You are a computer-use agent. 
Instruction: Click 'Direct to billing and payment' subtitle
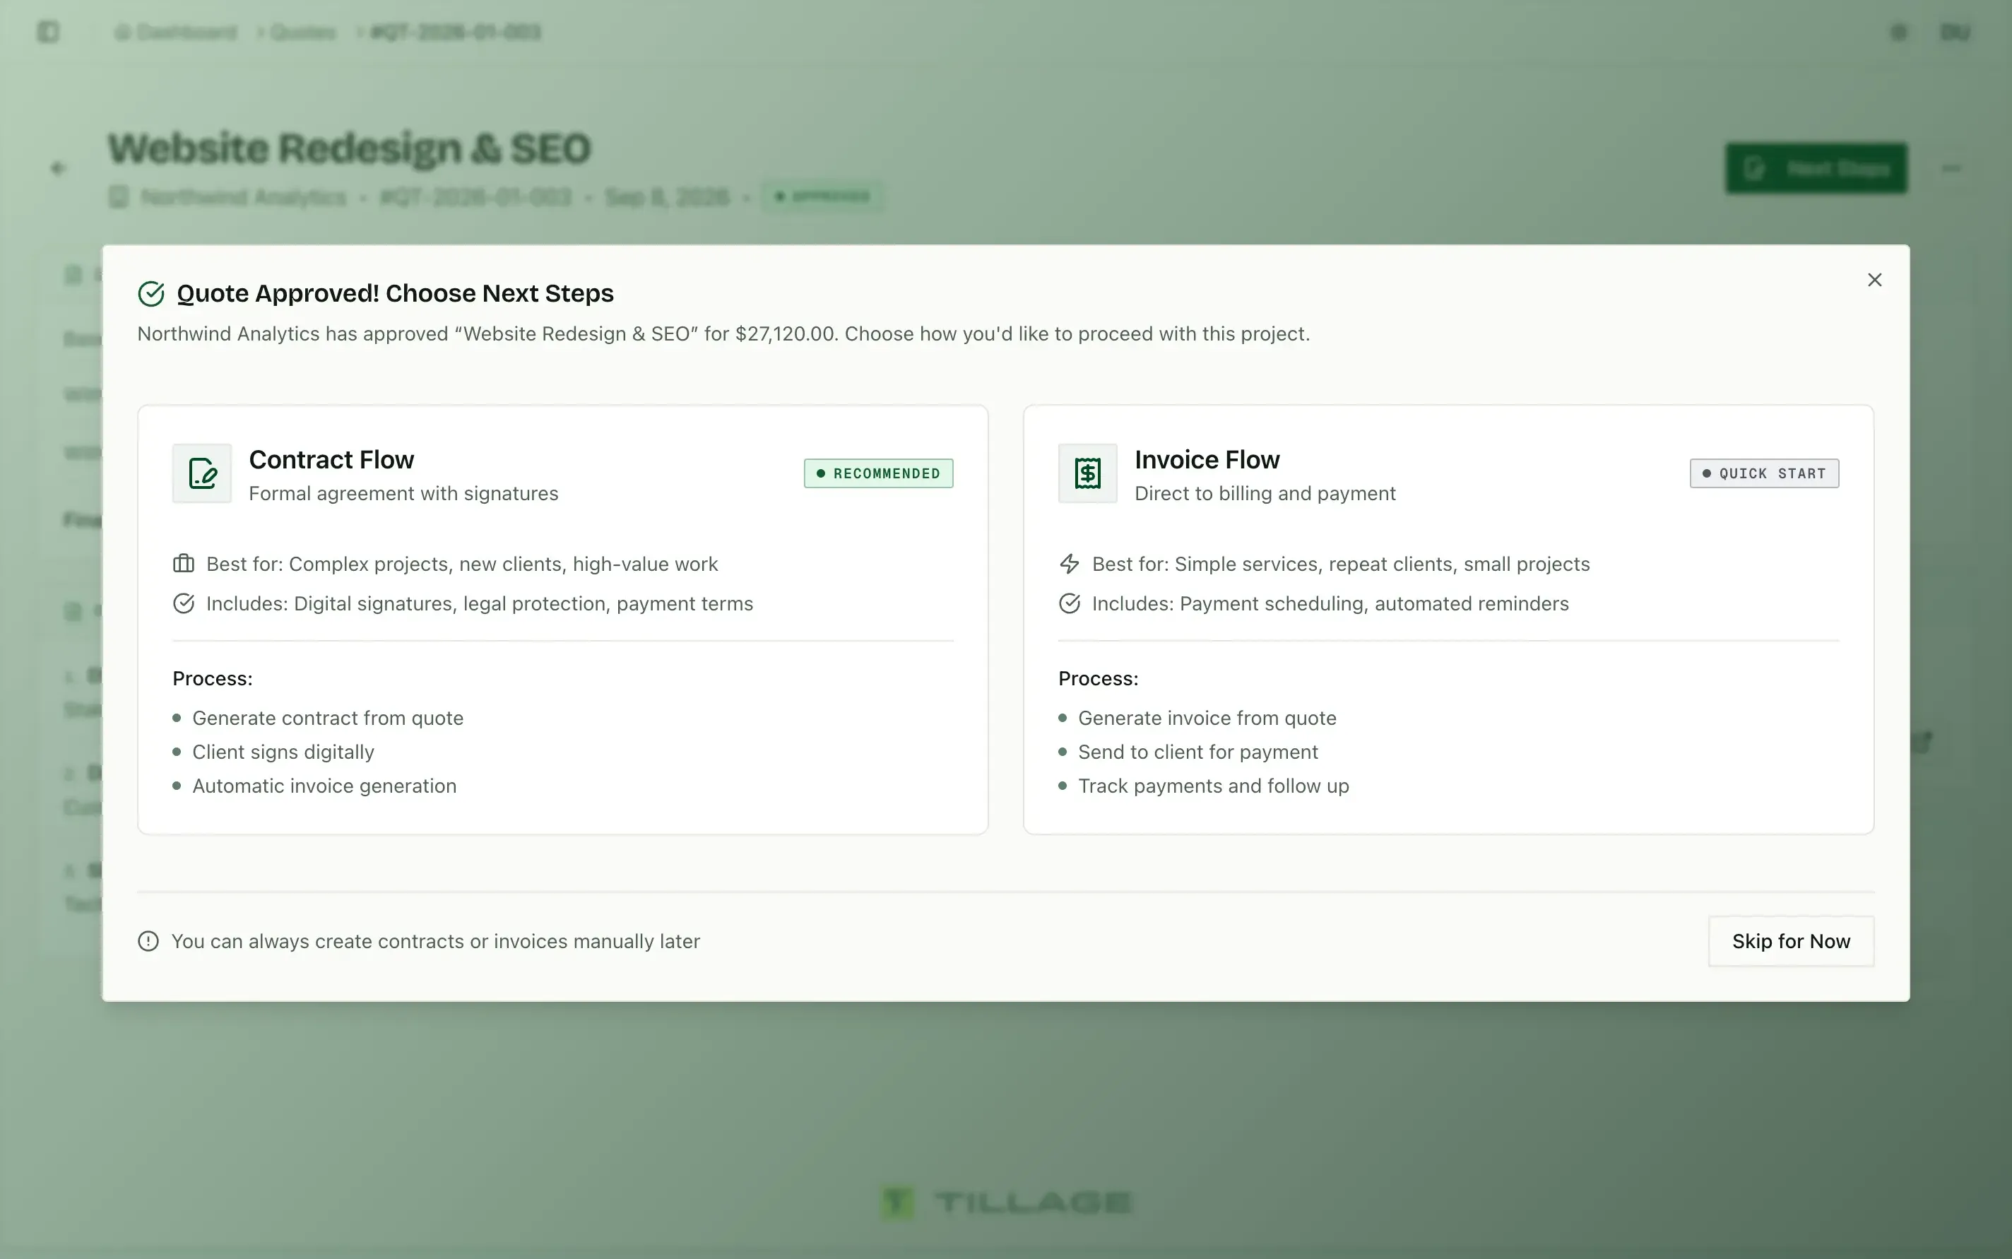(x=1265, y=493)
